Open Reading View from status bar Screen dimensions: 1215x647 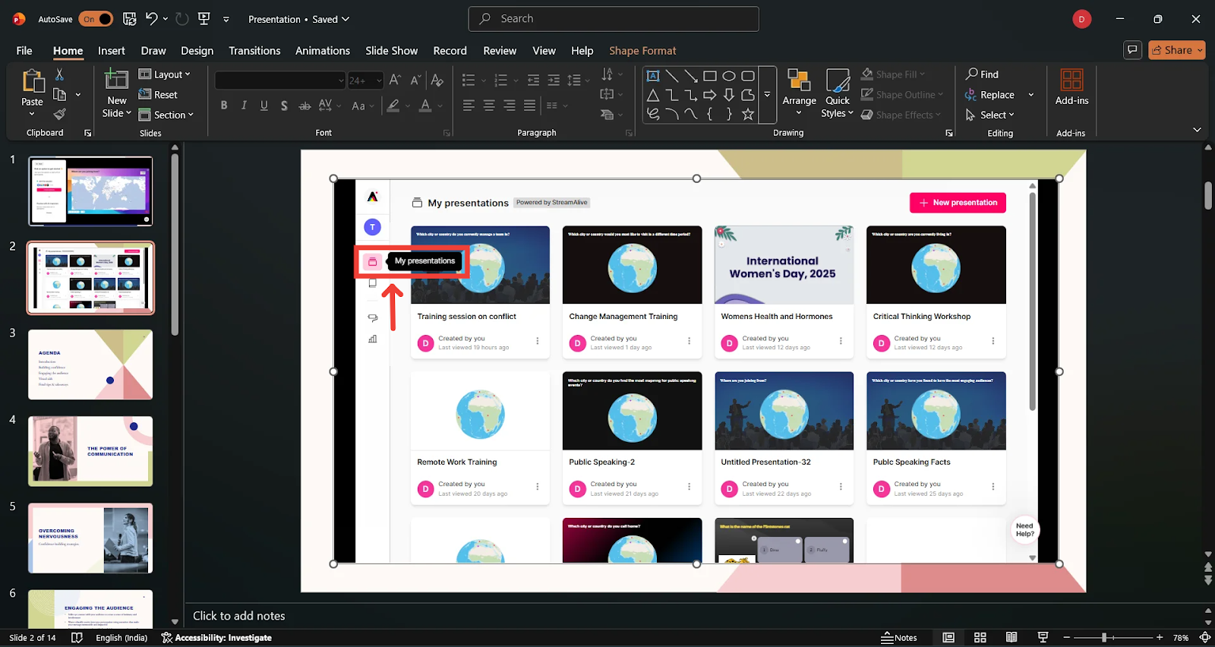(x=1011, y=638)
